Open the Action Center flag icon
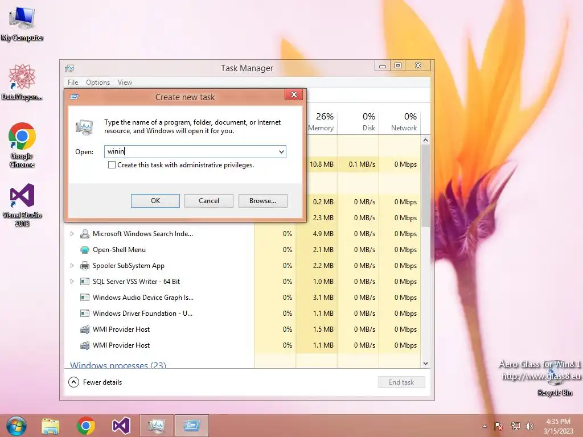This screenshot has width=583, height=437. (499, 426)
